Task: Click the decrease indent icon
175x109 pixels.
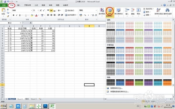Action: click(x=59, y=15)
